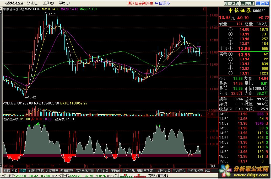The image size is (271, 179).
Task: Click the tick trade with volume 666
Action: coord(261,114)
